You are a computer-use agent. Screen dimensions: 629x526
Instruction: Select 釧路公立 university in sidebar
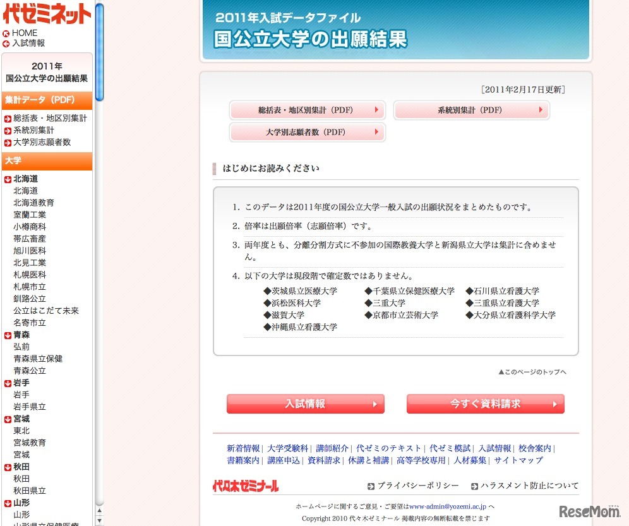pyautogui.click(x=30, y=299)
